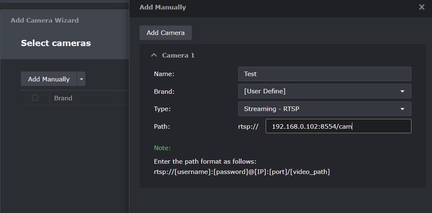
Task: Close the Add Manually dialog
Action: pyautogui.click(x=421, y=7)
